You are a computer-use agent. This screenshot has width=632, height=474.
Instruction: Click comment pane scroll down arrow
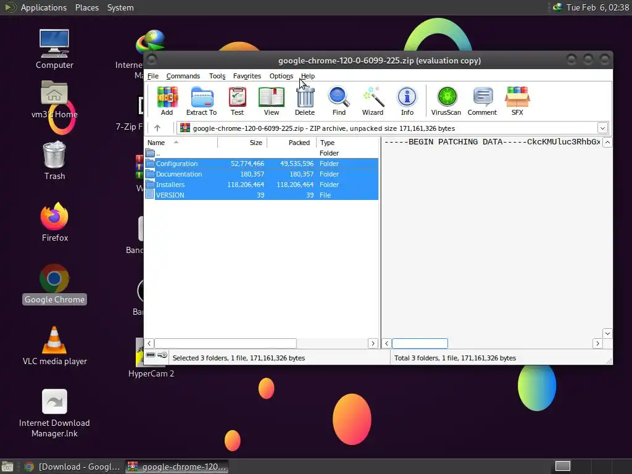(607, 333)
